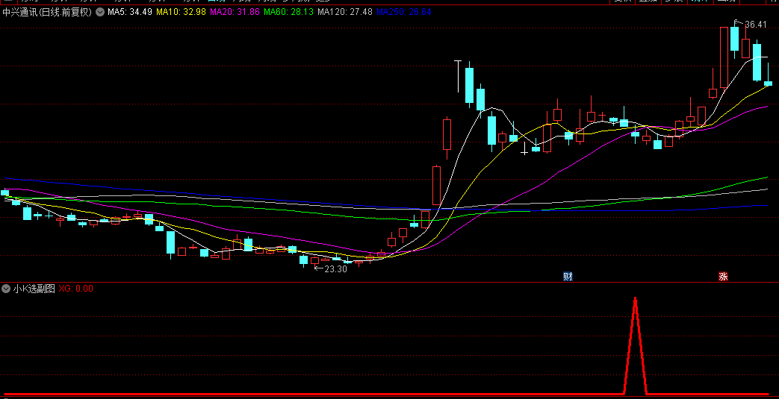779x399 pixels.
Task: Select the 中兴通讯(日线.前复权) chart title
Action: tap(48, 12)
